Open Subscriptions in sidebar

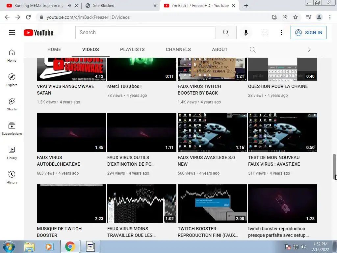tap(12, 129)
